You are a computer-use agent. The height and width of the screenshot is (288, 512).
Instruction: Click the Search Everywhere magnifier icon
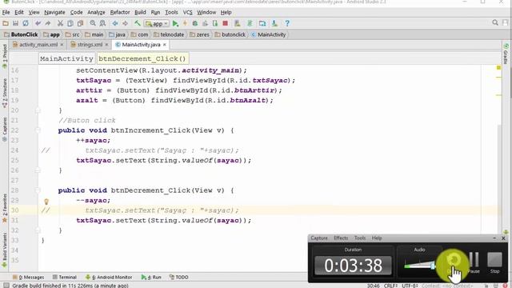coord(495,22)
